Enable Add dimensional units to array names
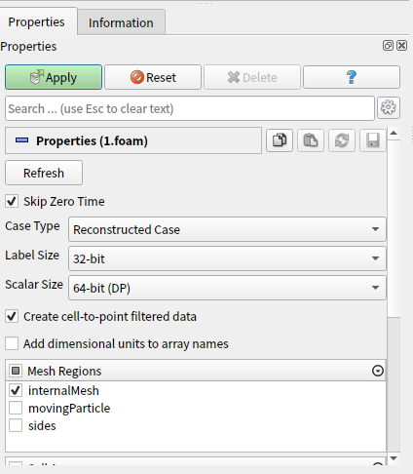The height and width of the screenshot is (474, 413). click(x=12, y=343)
